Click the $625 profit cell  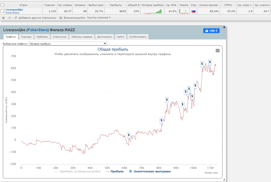(116, 11)
